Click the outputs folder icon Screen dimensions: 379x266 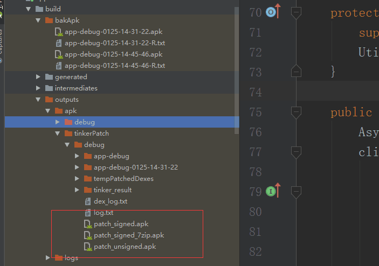(49, 100)
